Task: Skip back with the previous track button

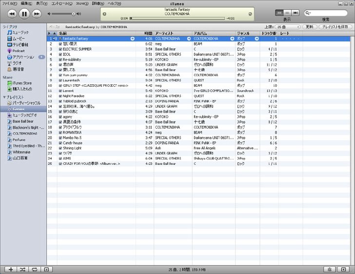Action: click(x=12, y=14)
